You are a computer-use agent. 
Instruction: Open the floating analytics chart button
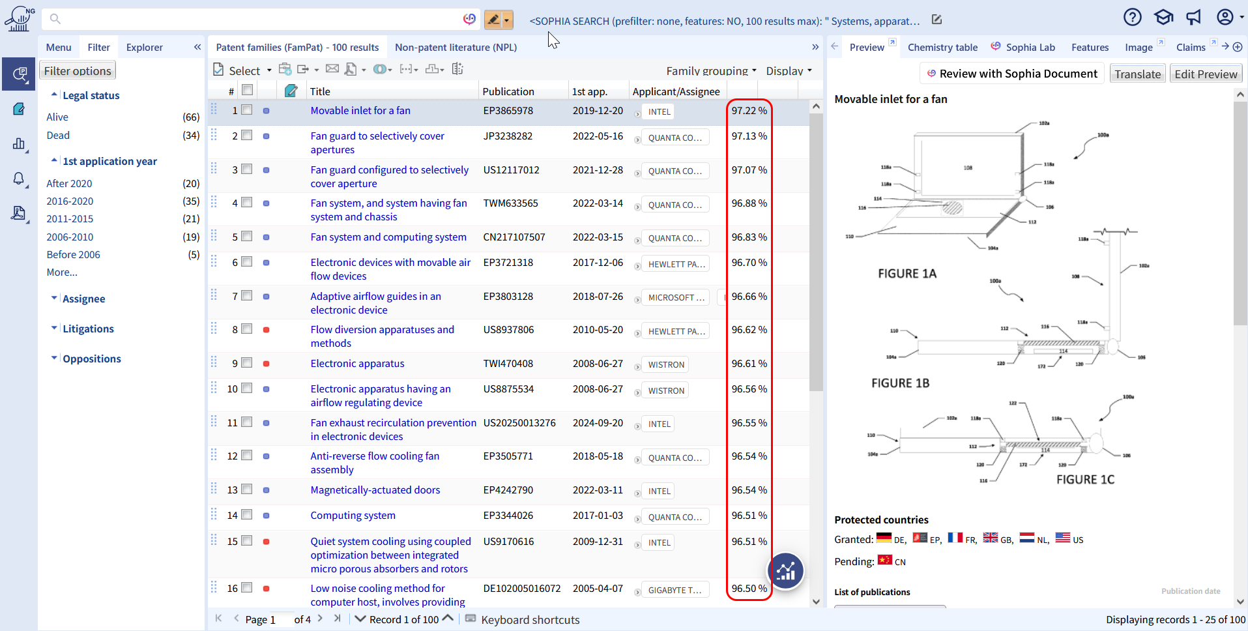(x=786, y=572)
